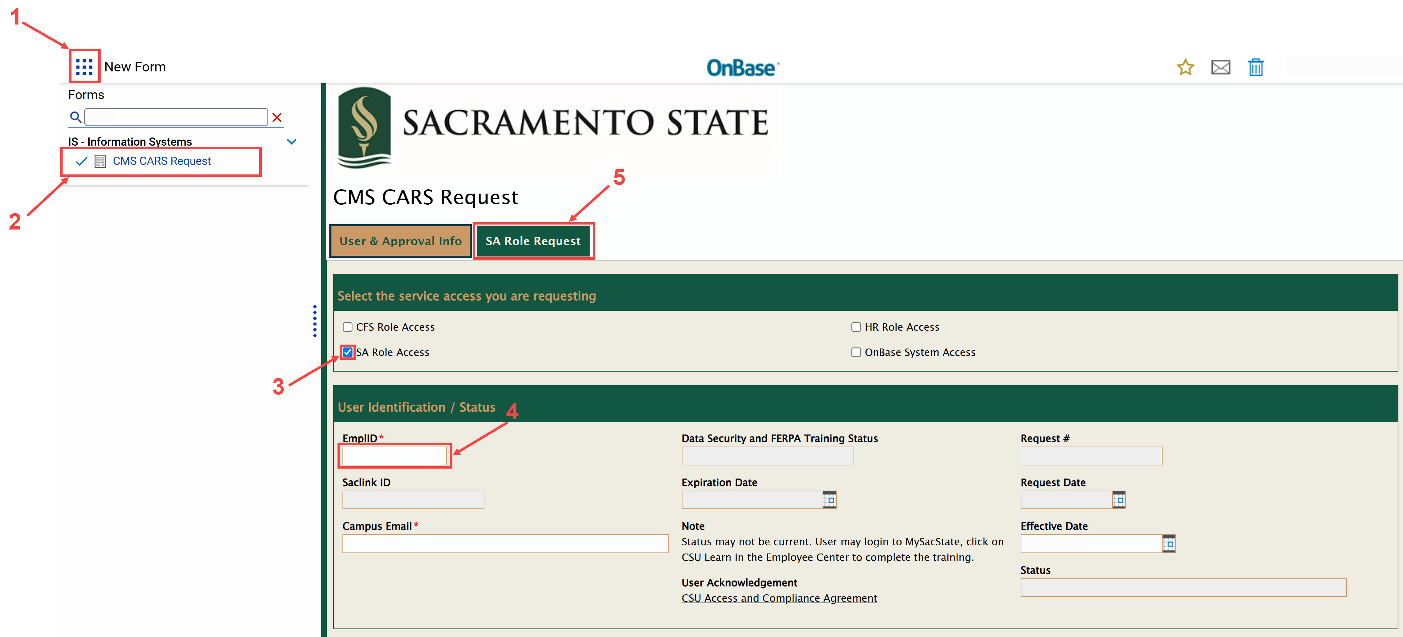Open the app grid menu icon
1403x637 pixels.
point(84,66)
